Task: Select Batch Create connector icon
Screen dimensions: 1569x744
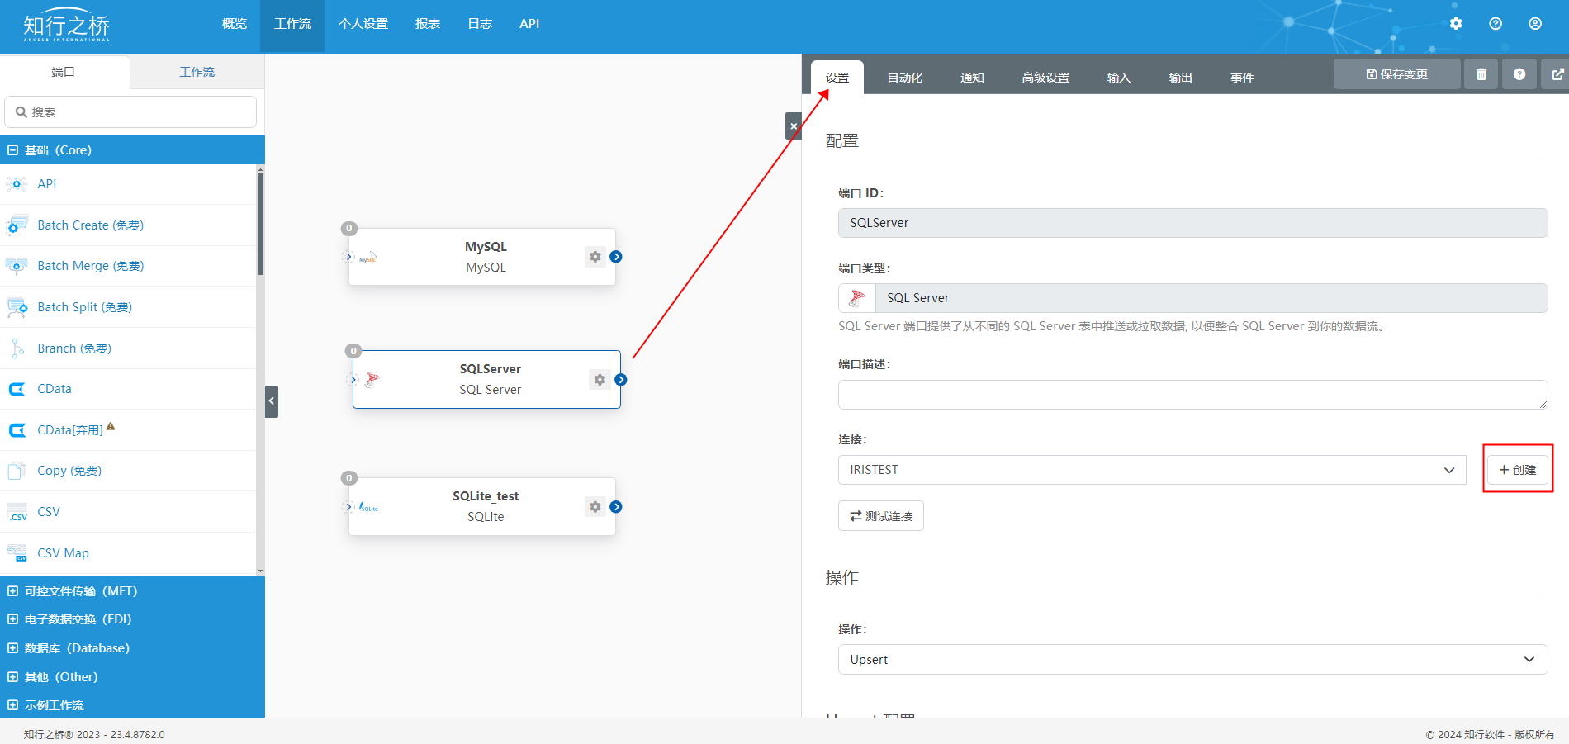Action: (x=17, y=225)
